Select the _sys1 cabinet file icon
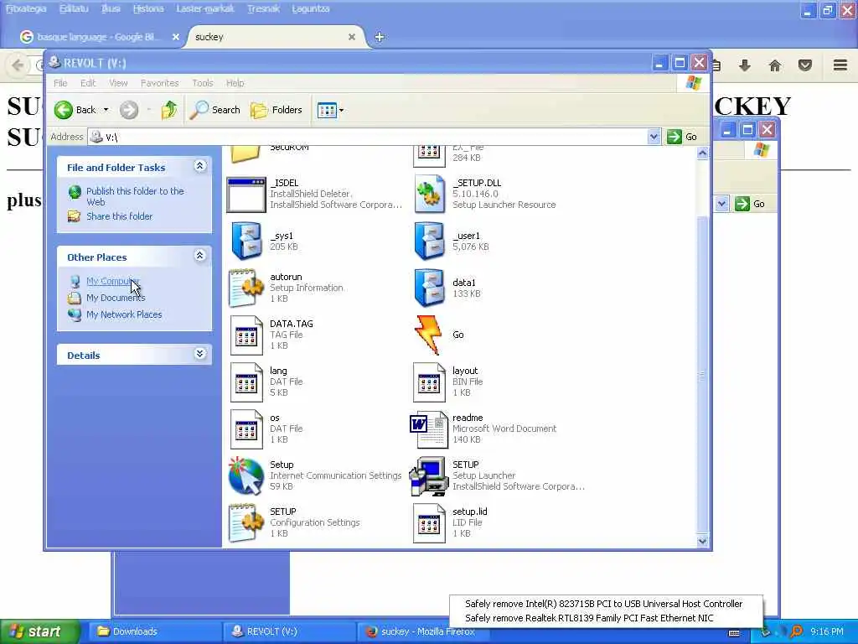 click(246, 241)
